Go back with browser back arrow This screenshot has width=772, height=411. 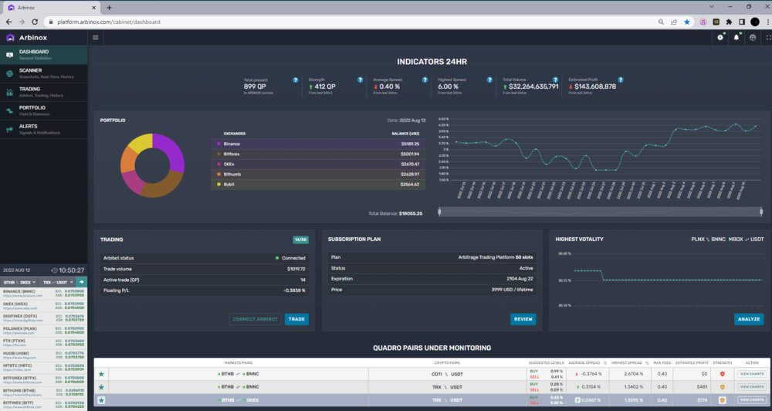click(8, 22)
